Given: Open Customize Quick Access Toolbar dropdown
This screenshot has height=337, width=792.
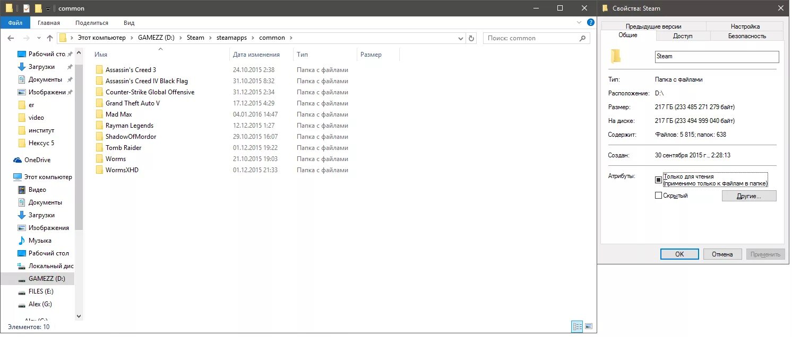Looking at the screenshot, I should 48,9.
